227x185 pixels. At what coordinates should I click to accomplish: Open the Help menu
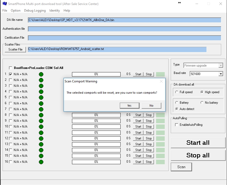tap(67, 11)
